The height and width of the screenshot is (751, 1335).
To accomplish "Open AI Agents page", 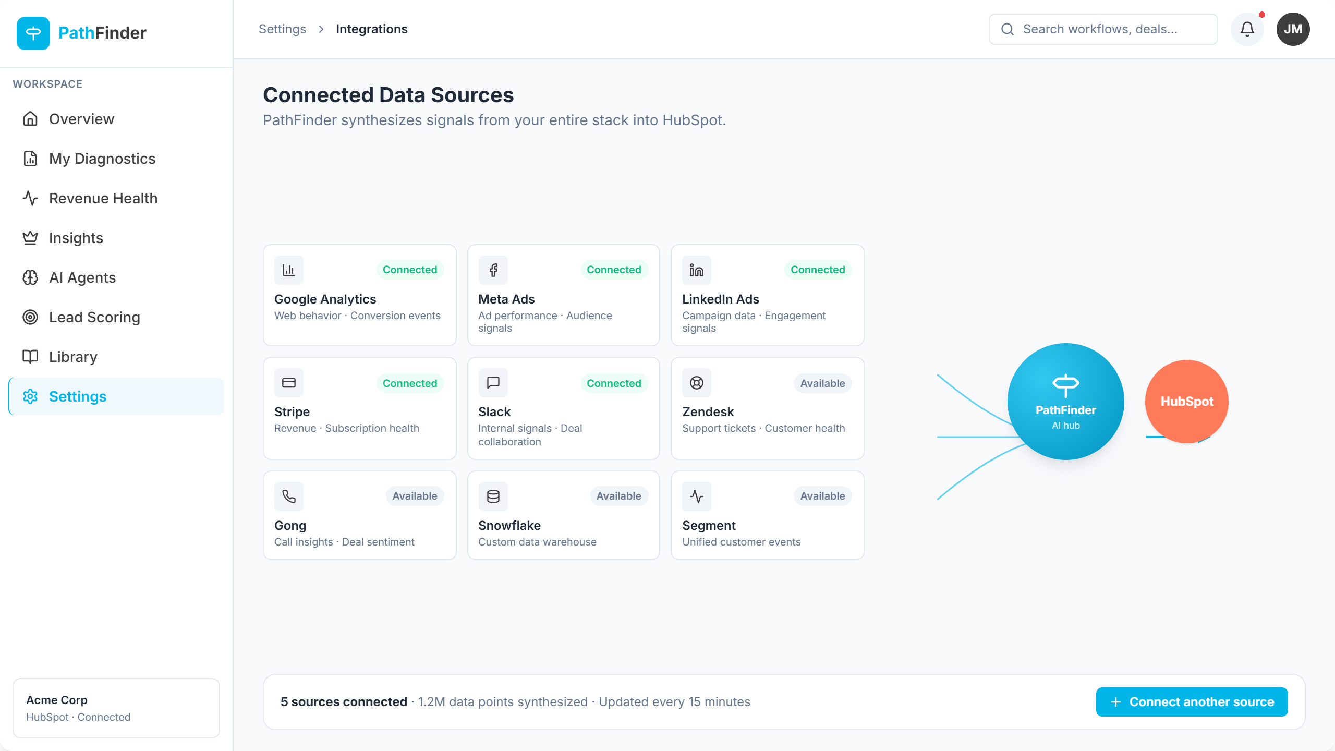I will tap(116, 277).
